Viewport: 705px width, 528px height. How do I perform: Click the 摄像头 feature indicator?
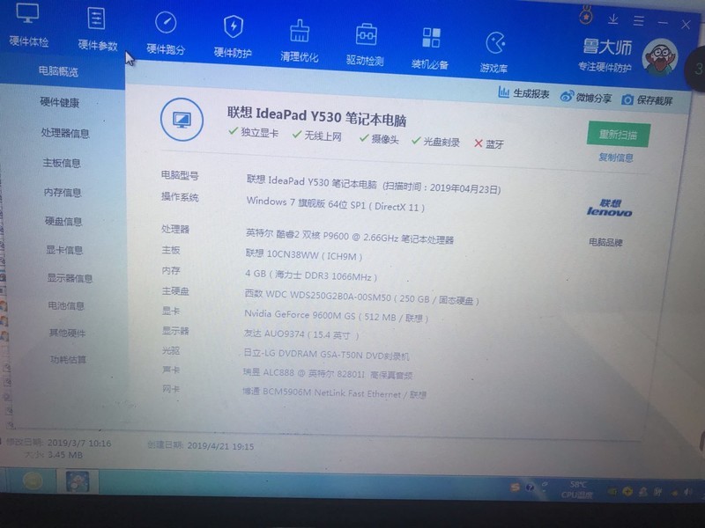[379, 139]
